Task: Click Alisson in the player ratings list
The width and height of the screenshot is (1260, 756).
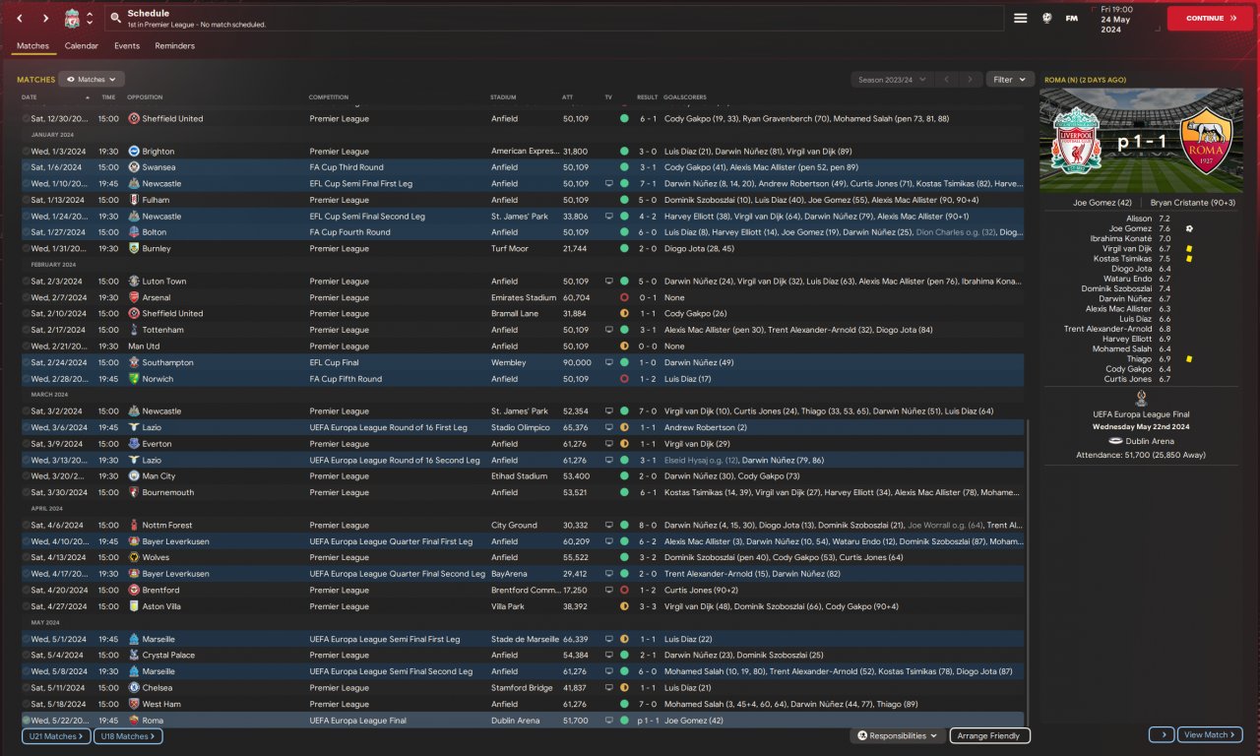Action: (1139, 219)
